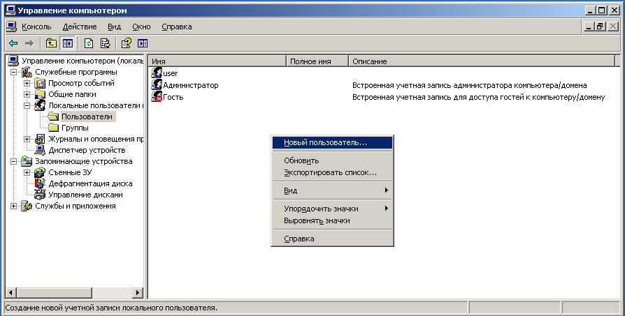Expand the Просмотр событий node
The height and width of the screenshot is (316, 625).
click(x=27, y=83)
